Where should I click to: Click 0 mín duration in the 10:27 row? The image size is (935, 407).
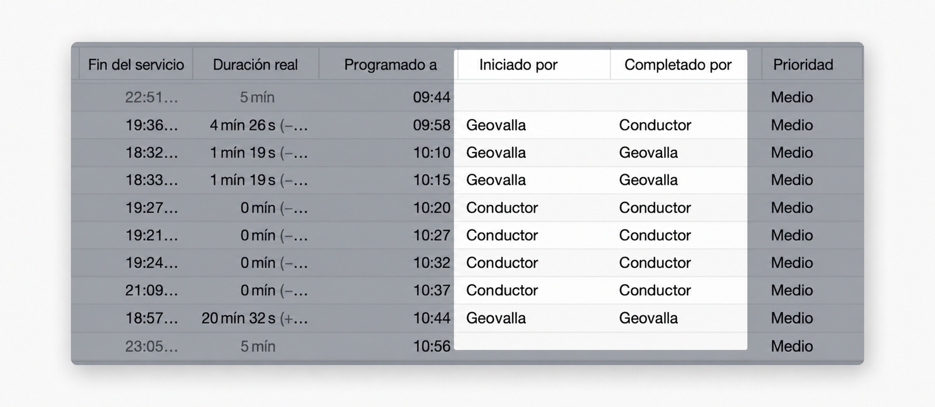click(x=273, y=235)
